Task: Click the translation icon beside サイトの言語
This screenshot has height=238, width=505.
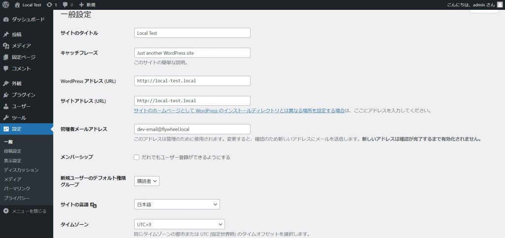Action: (x=94, y=205)
